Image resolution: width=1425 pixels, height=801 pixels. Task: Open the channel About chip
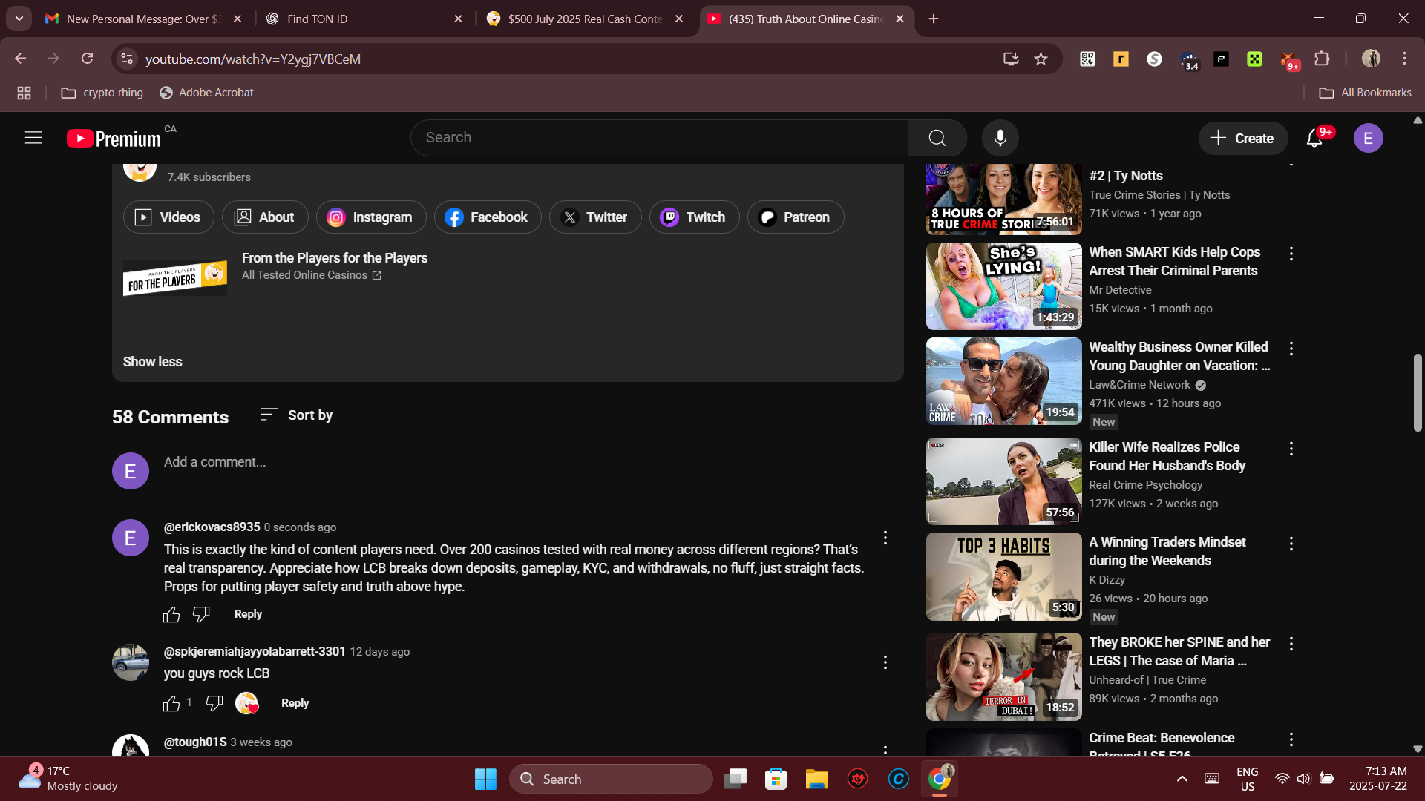(265, 217)
